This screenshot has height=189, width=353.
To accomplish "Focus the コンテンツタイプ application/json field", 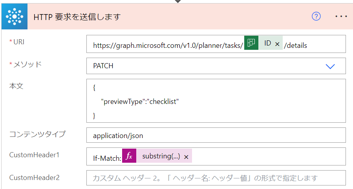I will 216,135.
